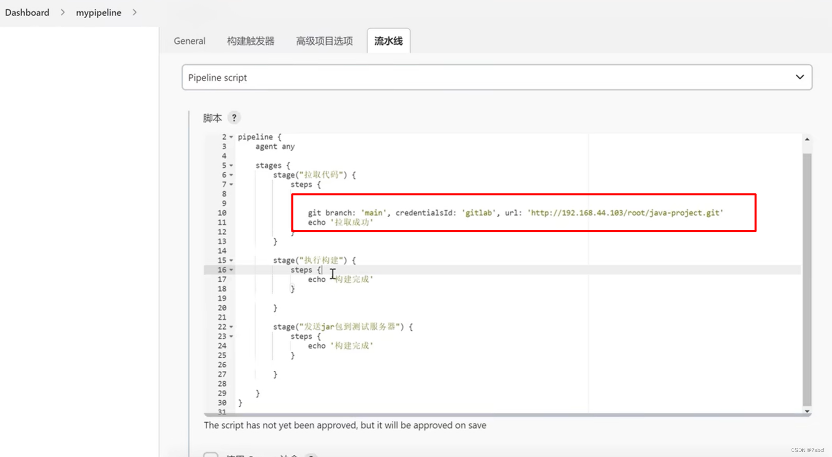
Task: Click the 脚本 label
Action: [212, 118]
